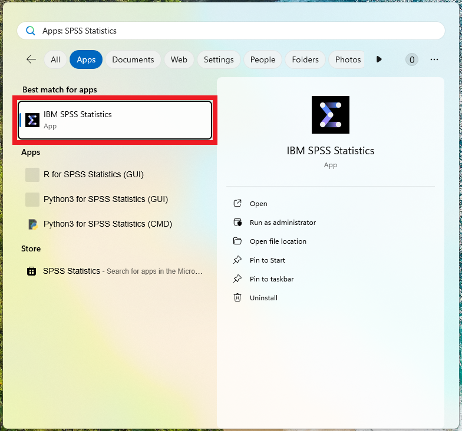Open the three-dot options menu
462x431 pixels.
(434, 59)
